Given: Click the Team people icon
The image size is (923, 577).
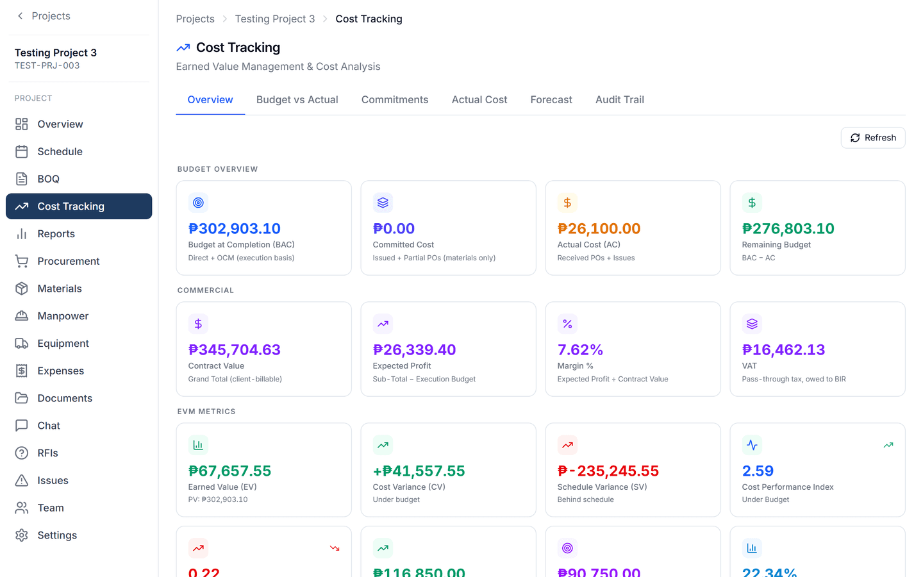Looking at the screenshot, I should 22,508.
